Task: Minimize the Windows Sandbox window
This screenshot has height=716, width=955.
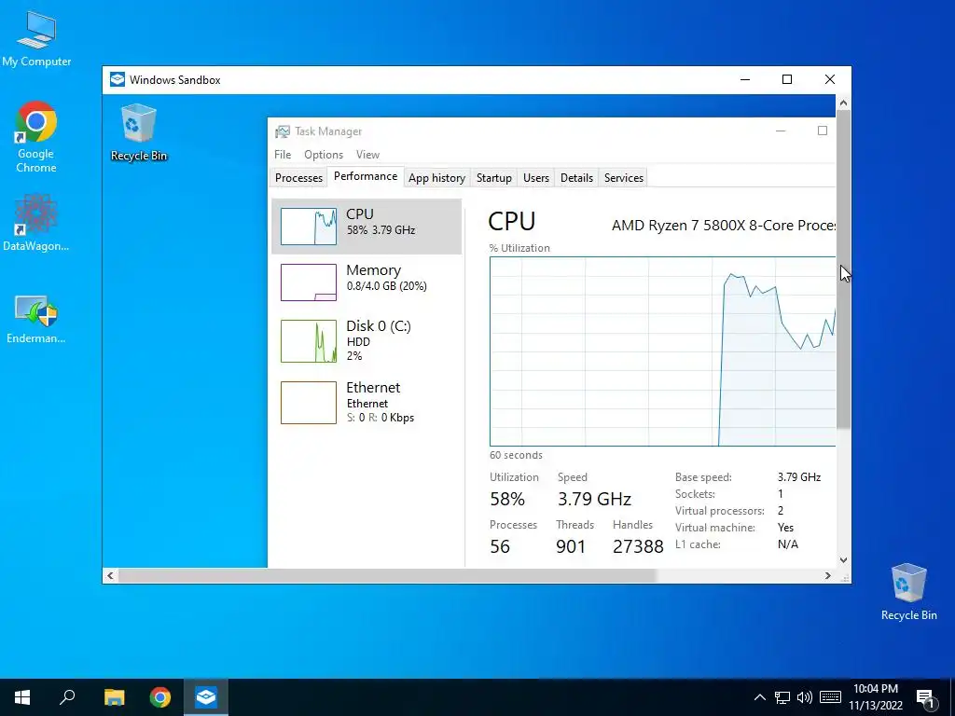Action: 745,80
